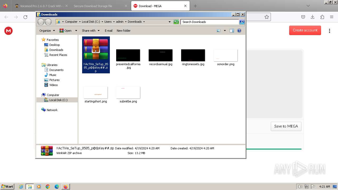Screen dimensions: 338x190
Task: Open Music library
Action: pos(53,75)
